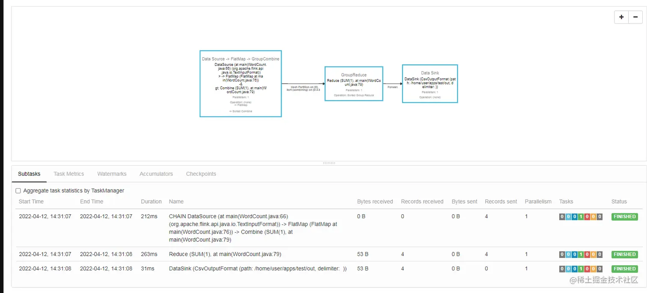This screenshot has width=647, height=293.
Task: Click the Records received column header
Action: pyautogui.click(x=422, y=201)
